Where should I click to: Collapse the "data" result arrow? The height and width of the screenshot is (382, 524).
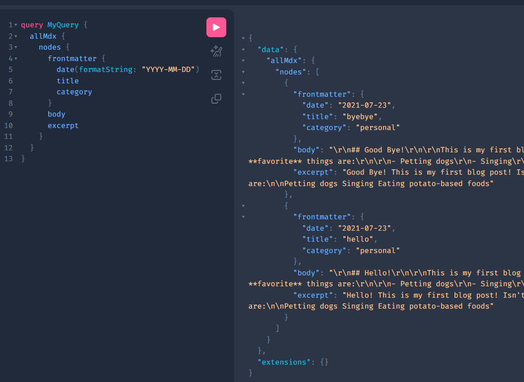243,50
